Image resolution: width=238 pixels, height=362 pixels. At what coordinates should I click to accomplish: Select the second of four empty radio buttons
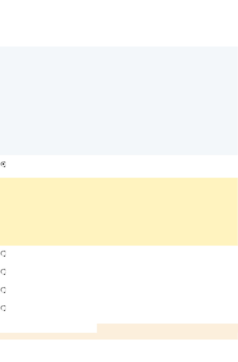click(x=4, y=272)
